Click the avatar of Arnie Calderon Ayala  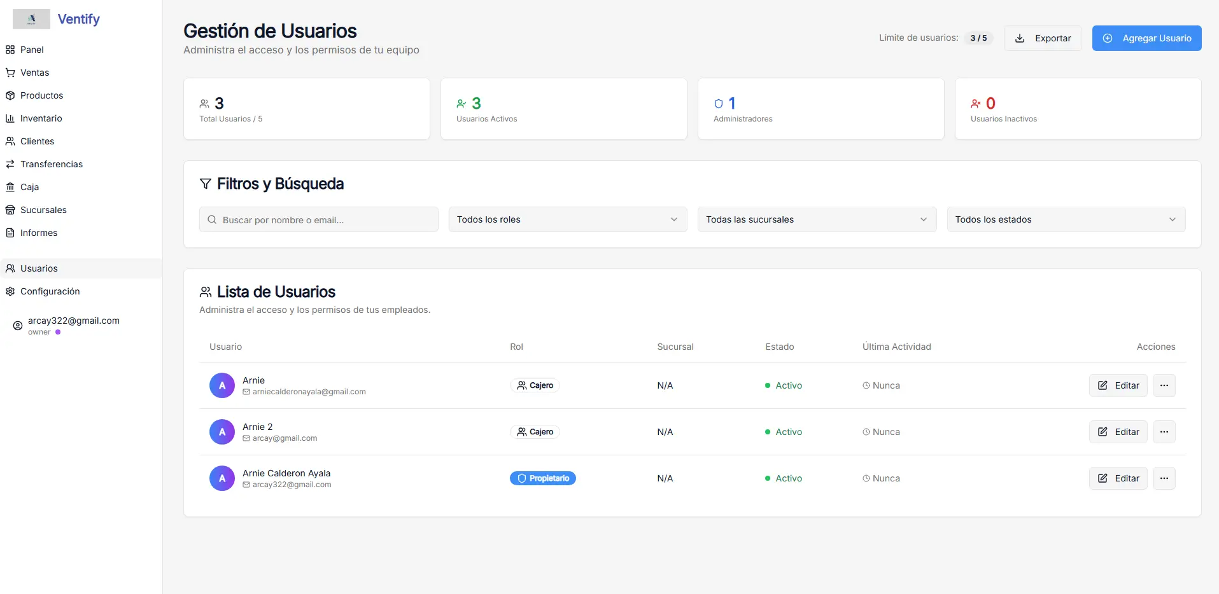point(222,478)
